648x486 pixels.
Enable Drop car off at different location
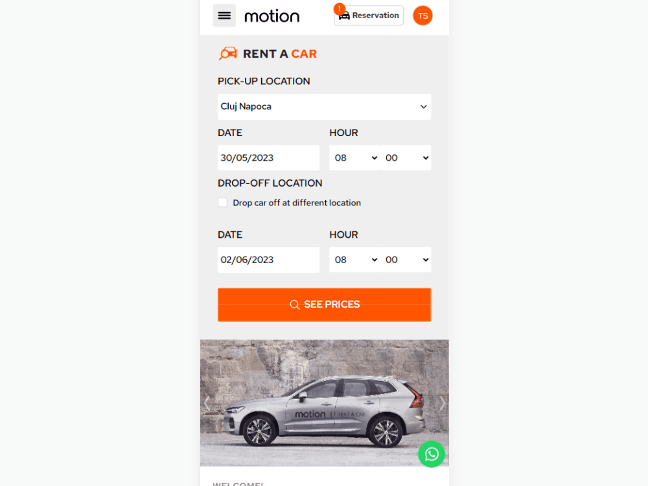[x=222, y=202]
